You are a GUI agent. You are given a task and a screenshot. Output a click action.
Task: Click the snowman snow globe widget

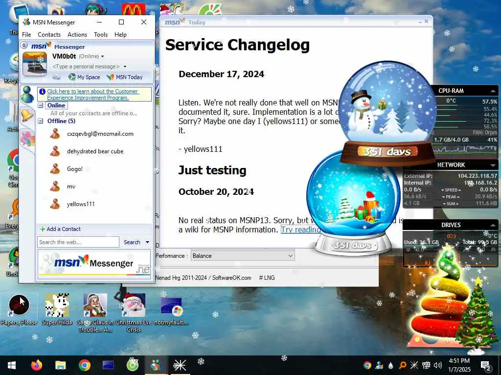click(x=387, y=112)
